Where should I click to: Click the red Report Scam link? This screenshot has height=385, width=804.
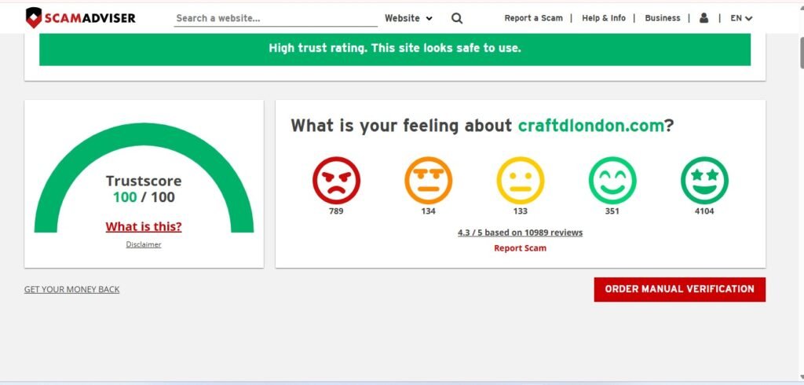(x=520, y=248)
